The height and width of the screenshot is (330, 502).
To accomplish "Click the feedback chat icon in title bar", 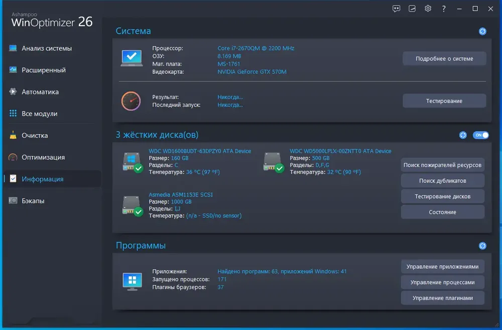I will (x=396, y=9).
